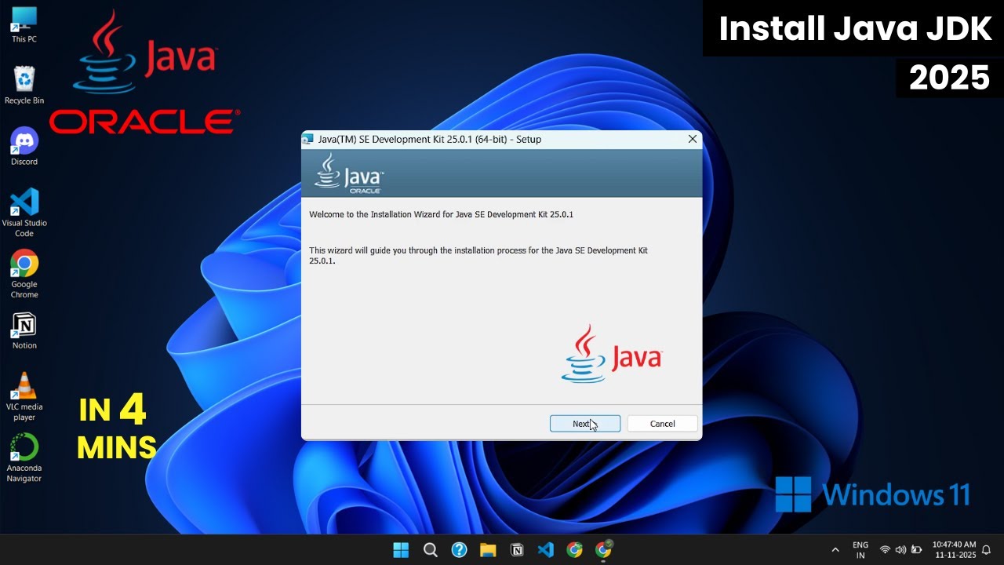1004x565 pixels.
Task: Open the volume control in tray
Action: [900, 550]
